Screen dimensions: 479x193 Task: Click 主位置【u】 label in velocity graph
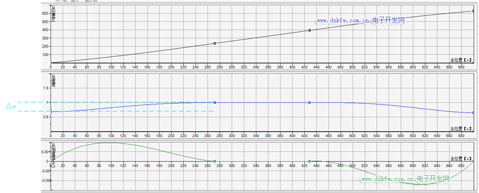[461, 128]
